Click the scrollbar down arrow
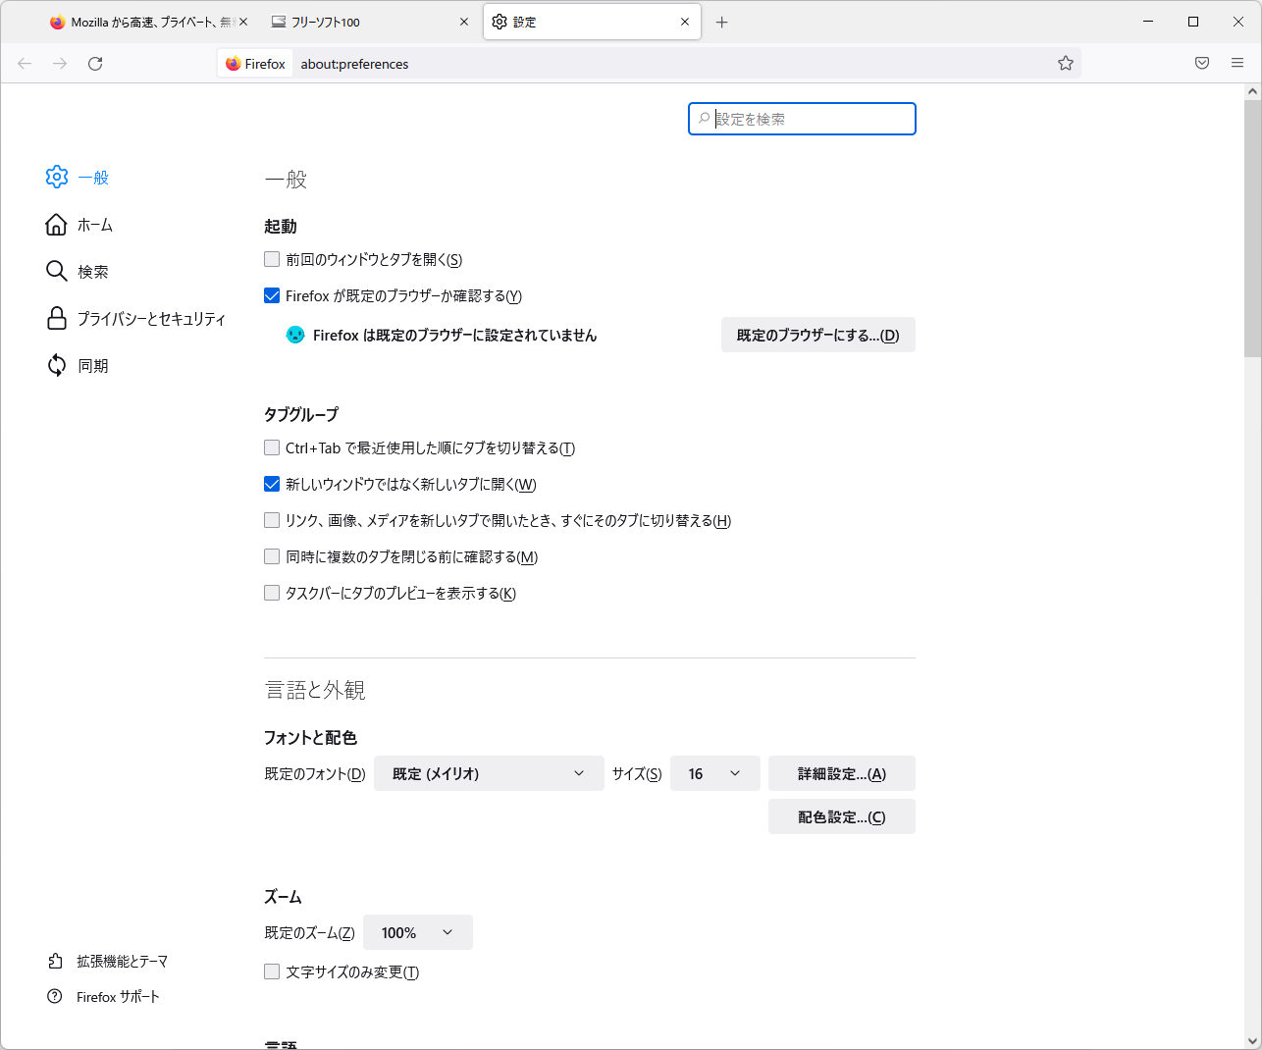The width and height of the screenshot is (1262, 1050). click(1252, 1041)
